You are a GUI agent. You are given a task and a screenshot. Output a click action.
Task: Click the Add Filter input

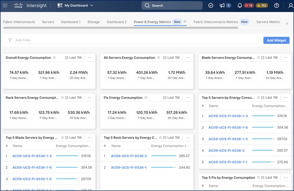[135, 40]
